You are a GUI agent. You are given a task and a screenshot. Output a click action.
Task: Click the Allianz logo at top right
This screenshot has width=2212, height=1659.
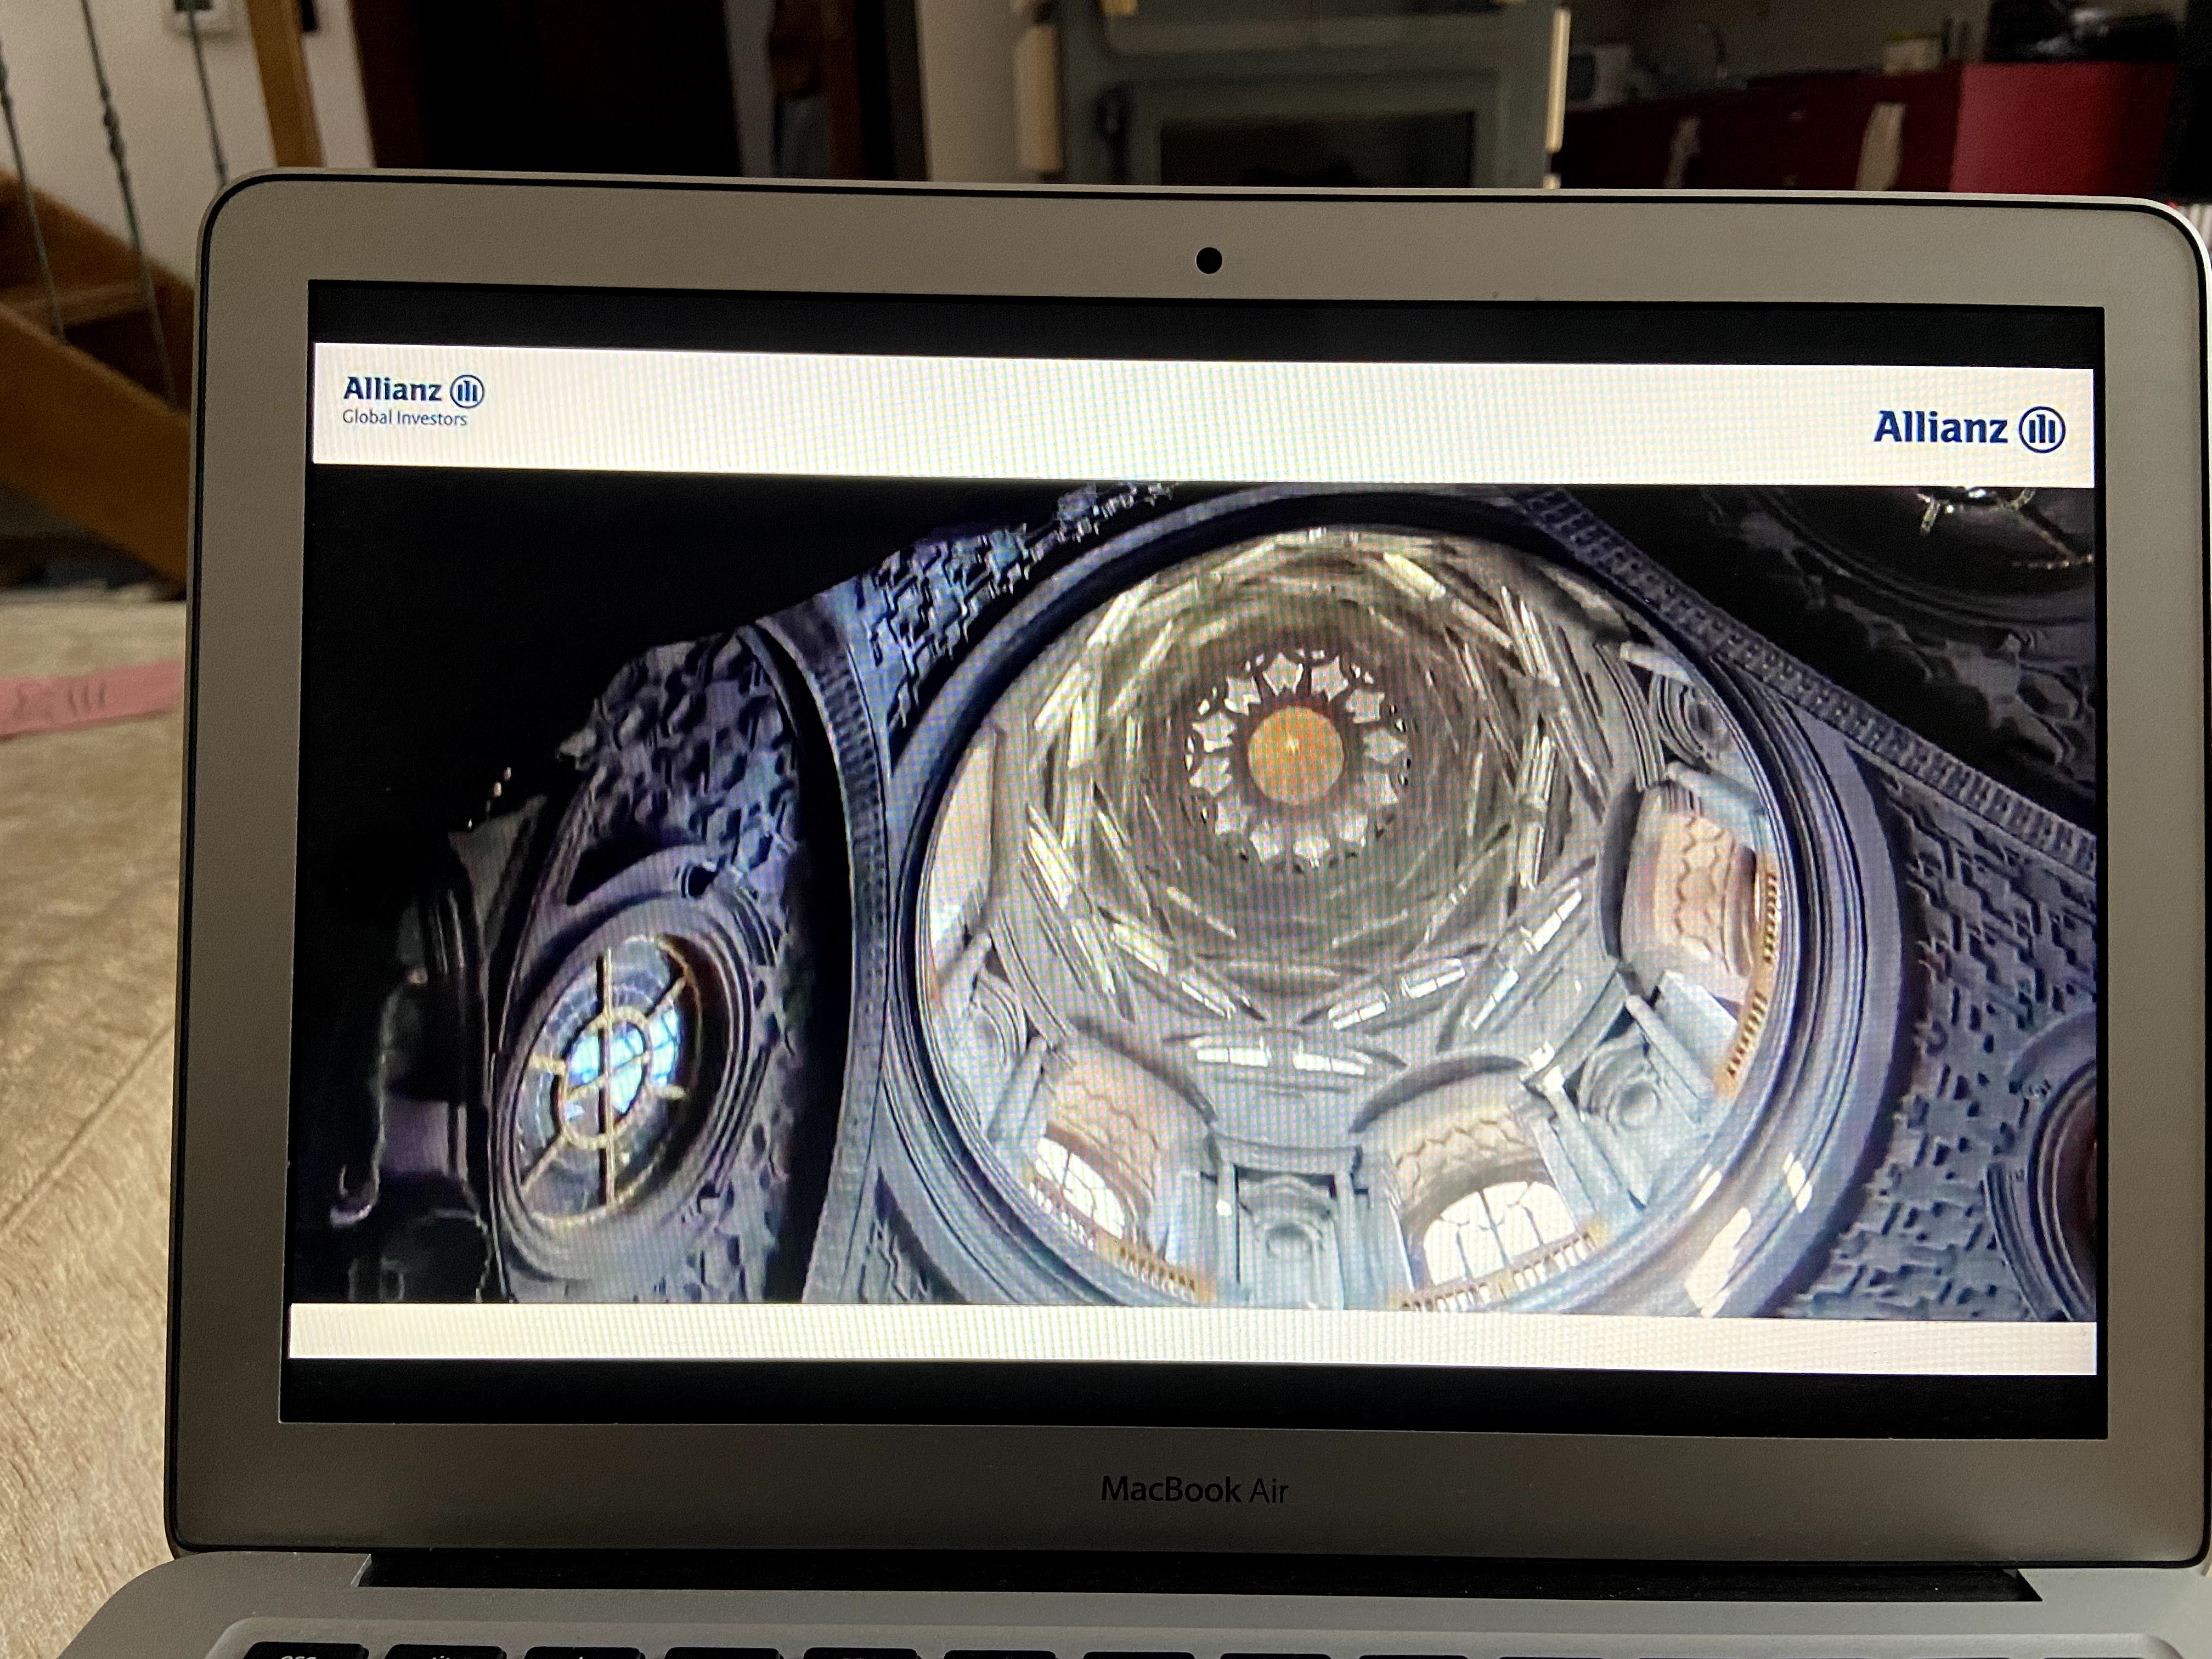click(1969, 429)
